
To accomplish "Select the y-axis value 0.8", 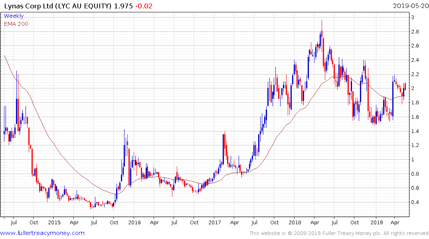I will tap(415, 174).
